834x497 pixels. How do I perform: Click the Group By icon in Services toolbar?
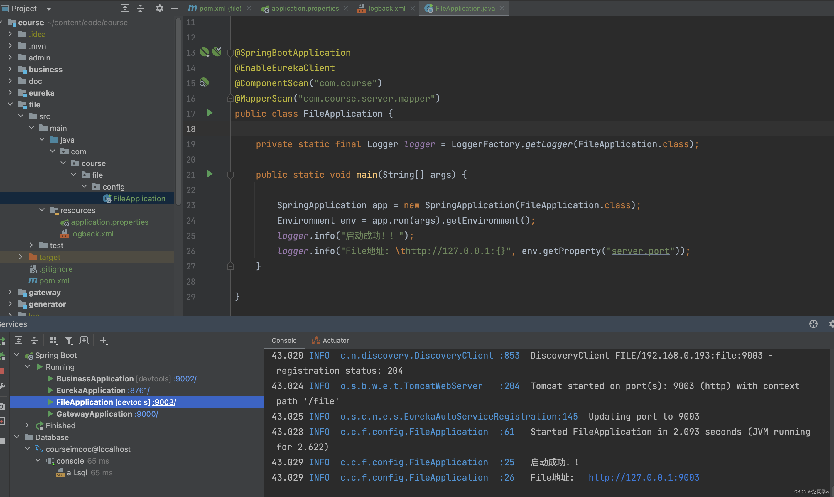[54, 341]
